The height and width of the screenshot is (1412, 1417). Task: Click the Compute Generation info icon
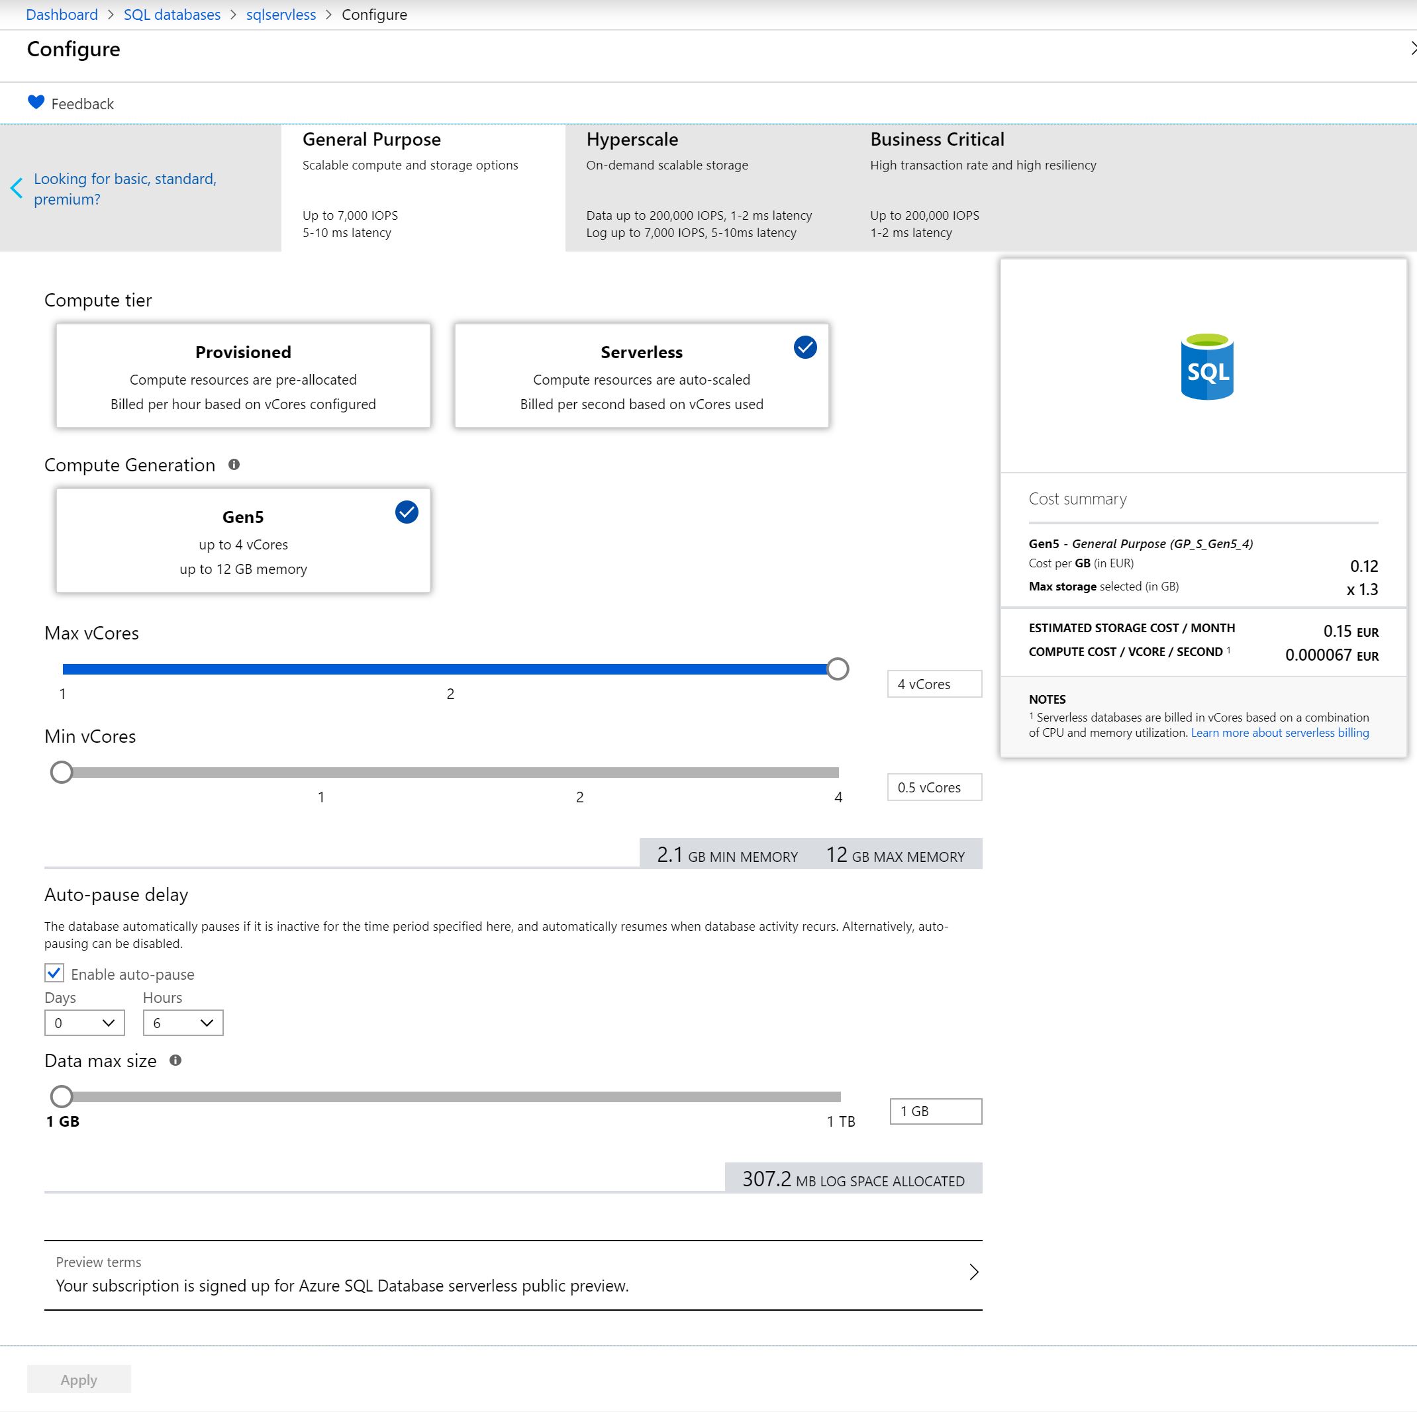[x=234, y=464]
